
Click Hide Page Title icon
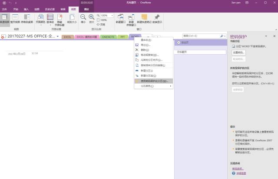point(60,20)
